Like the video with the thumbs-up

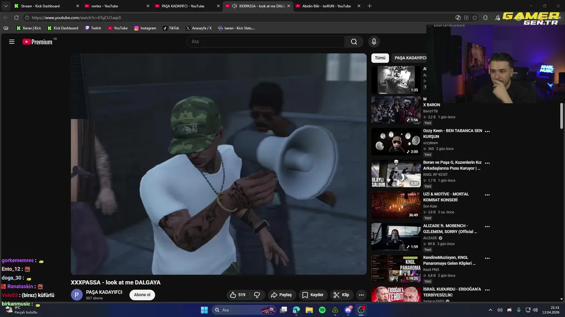(x=237, y=295)
